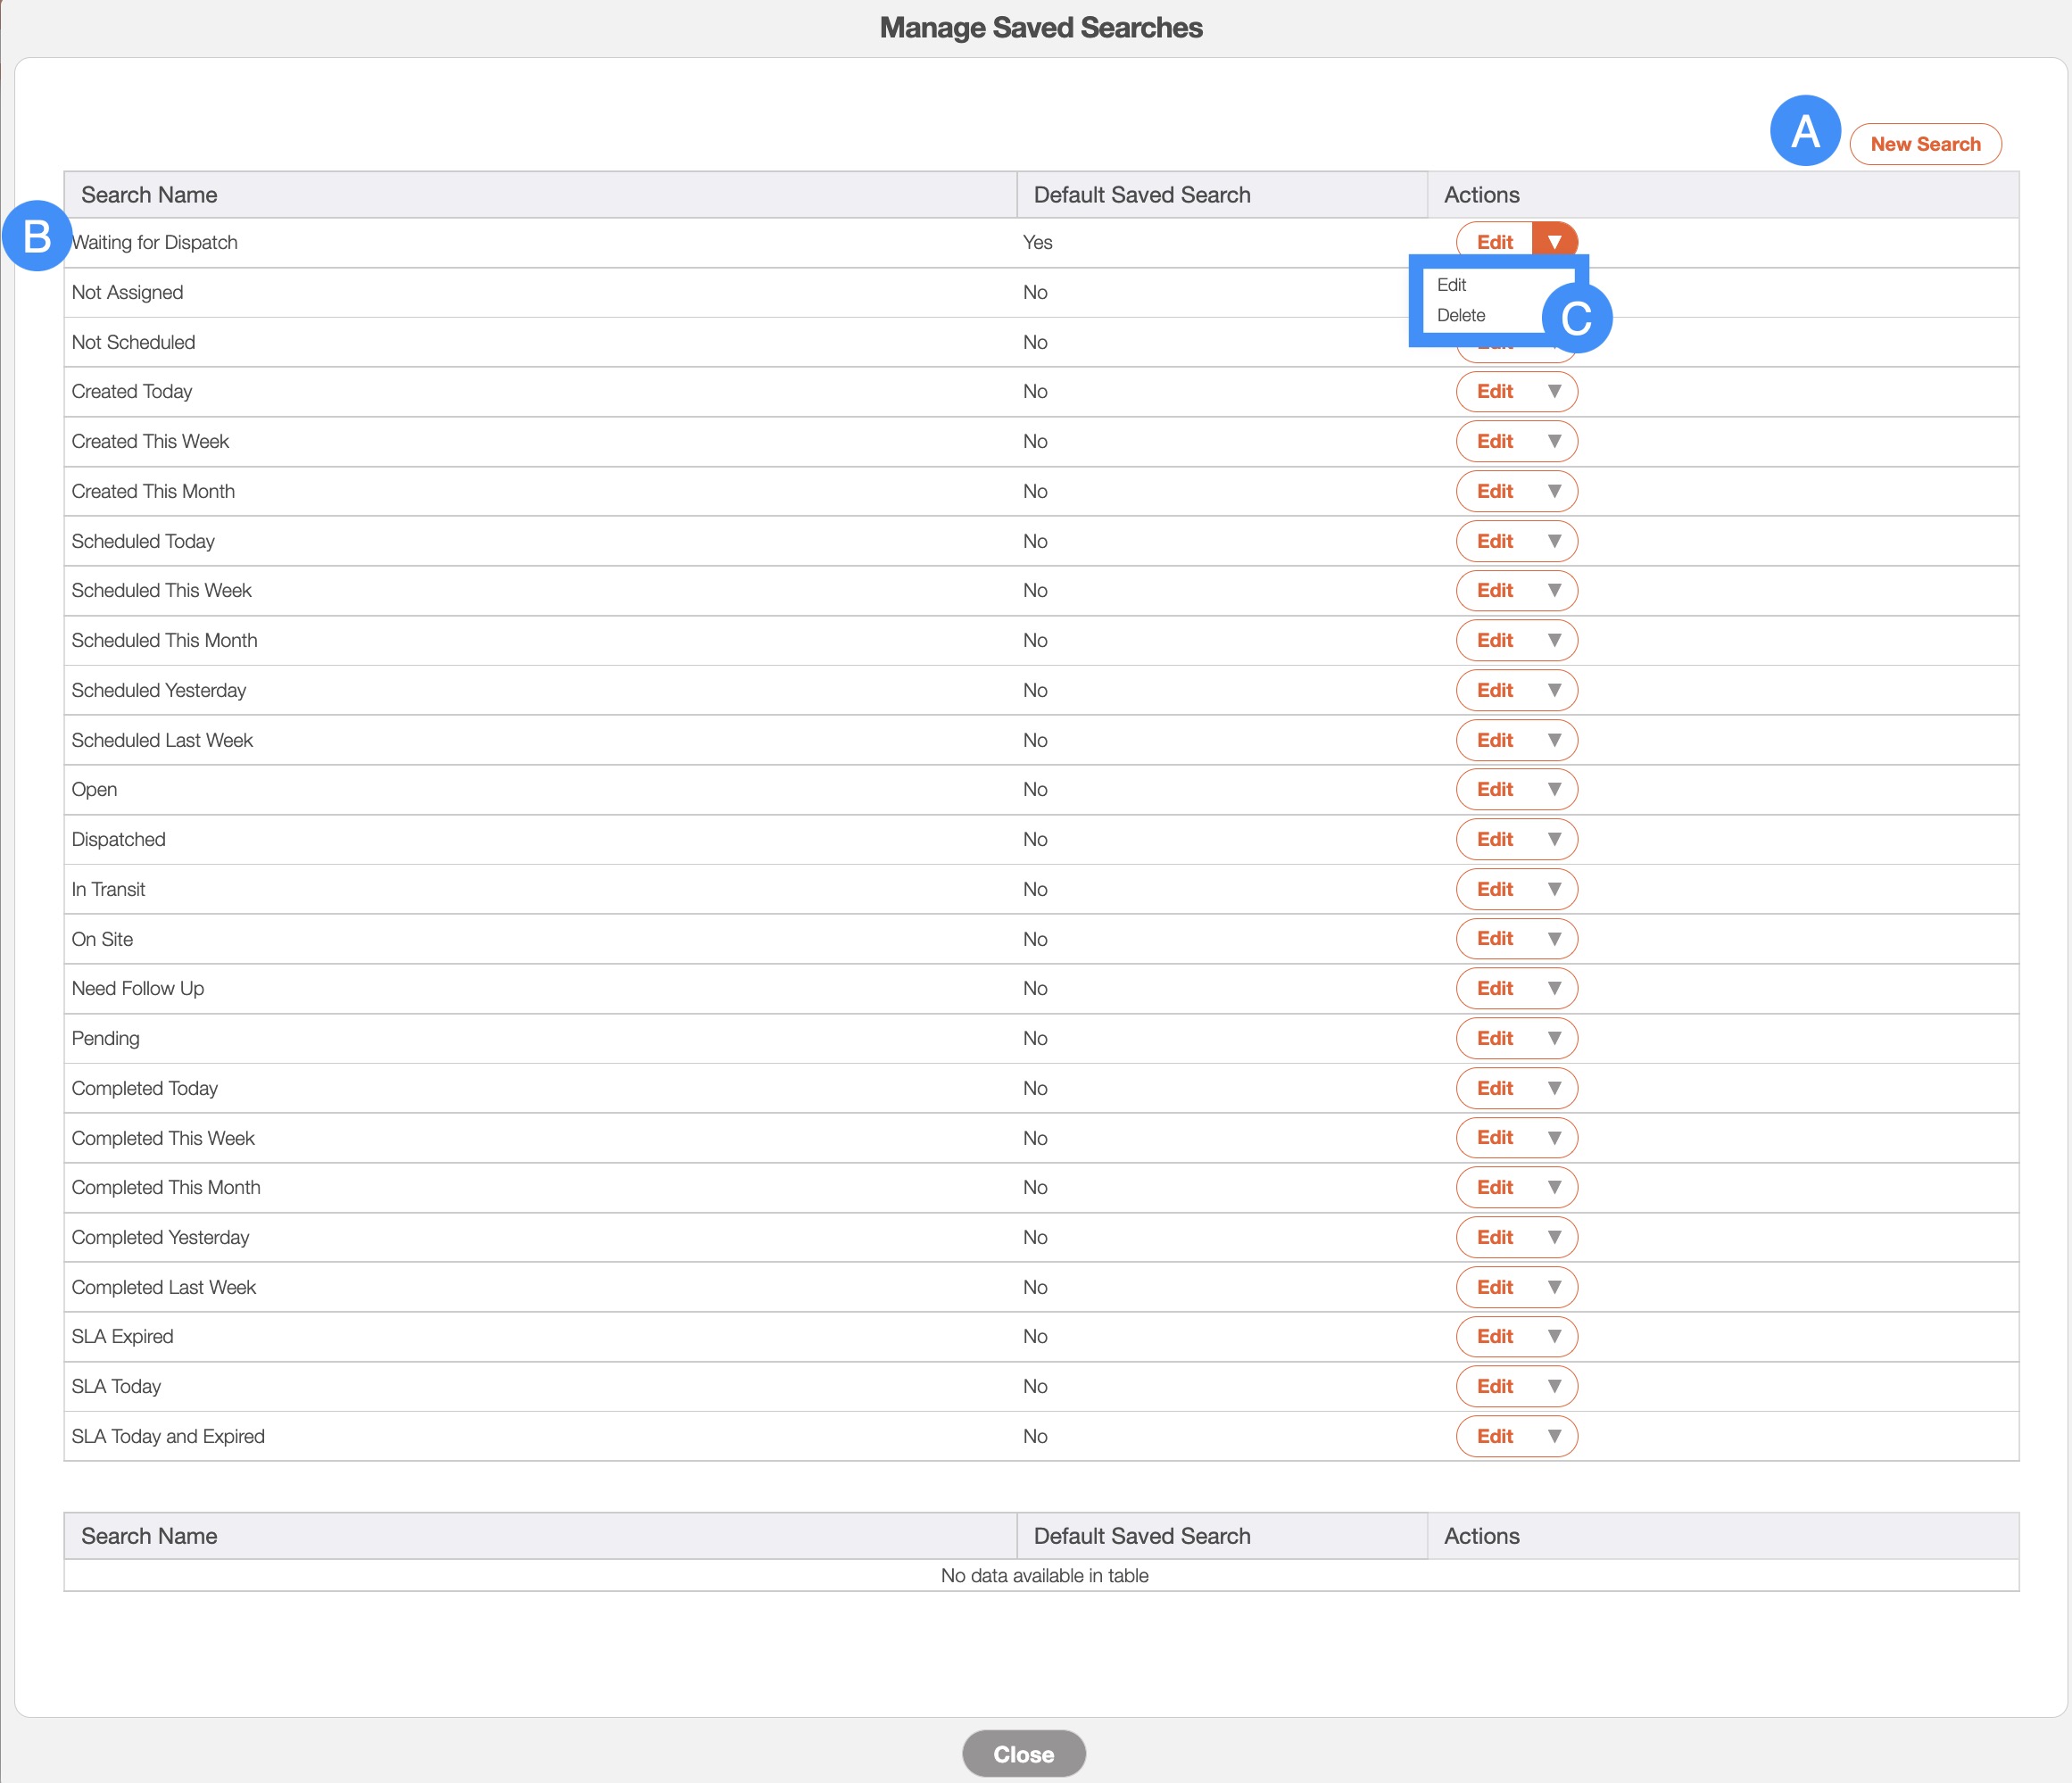Click the New Search button
This screenshot has width=2072, height=1783.
pyautogui.click(x=1924, y=144)
